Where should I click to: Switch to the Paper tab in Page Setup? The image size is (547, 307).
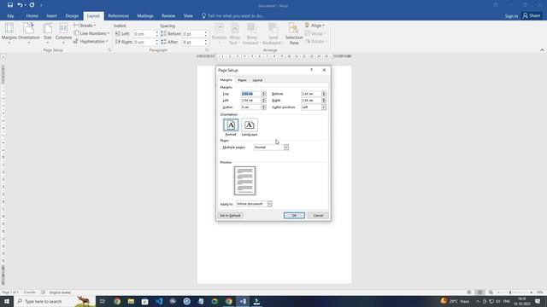(x=242, y=80)
